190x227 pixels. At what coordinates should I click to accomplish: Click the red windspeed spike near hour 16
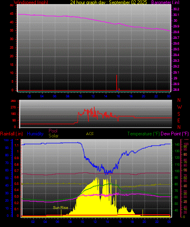(117, 83)
